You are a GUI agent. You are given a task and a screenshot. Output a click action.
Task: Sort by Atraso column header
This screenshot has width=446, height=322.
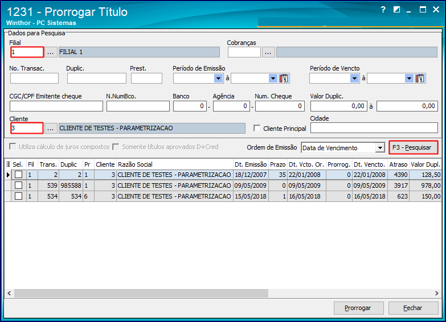(x=398, y=164)
